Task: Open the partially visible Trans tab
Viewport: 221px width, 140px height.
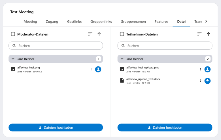Action: [198, 22]
